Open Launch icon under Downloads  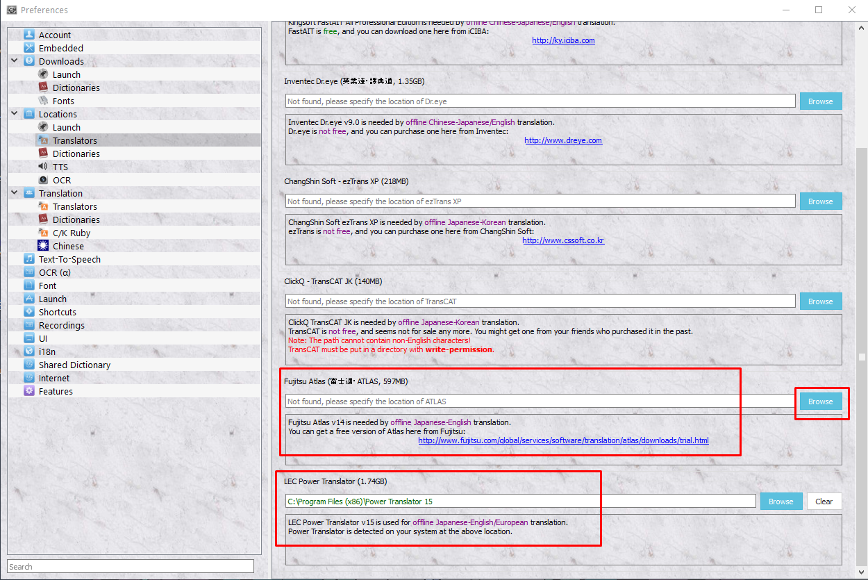point(43,74)
